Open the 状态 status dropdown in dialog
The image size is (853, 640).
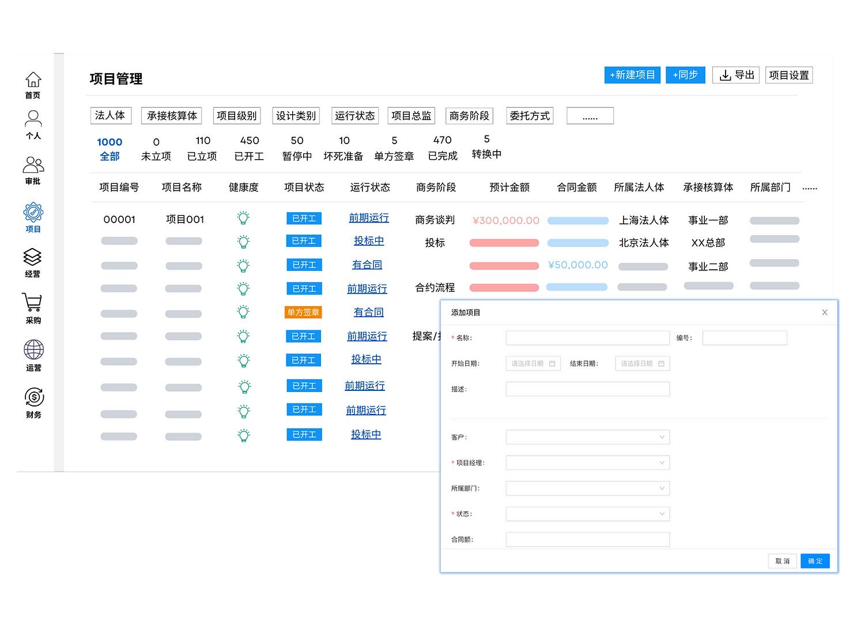pos(587,513)
